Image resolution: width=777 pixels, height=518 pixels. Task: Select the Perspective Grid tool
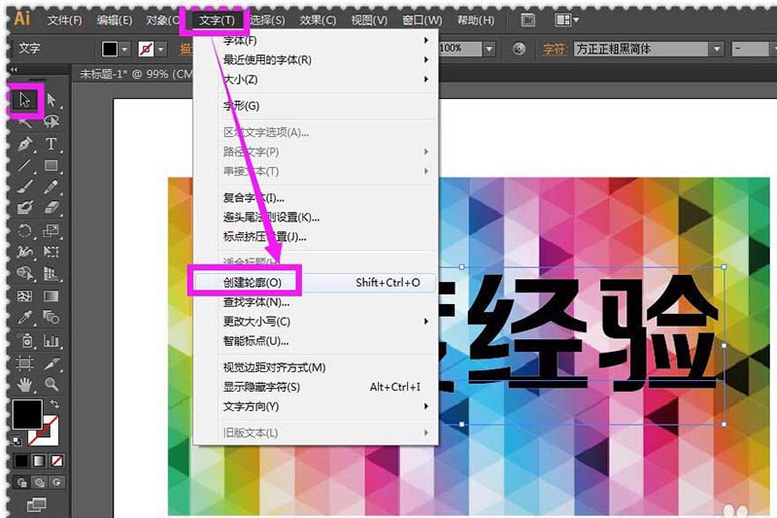pyautogui.click(x=51, y=274)
